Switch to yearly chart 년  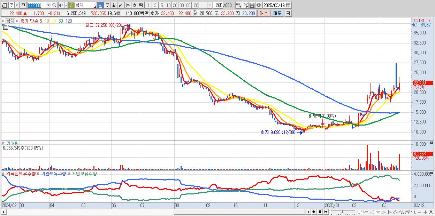tap(120, 5)
